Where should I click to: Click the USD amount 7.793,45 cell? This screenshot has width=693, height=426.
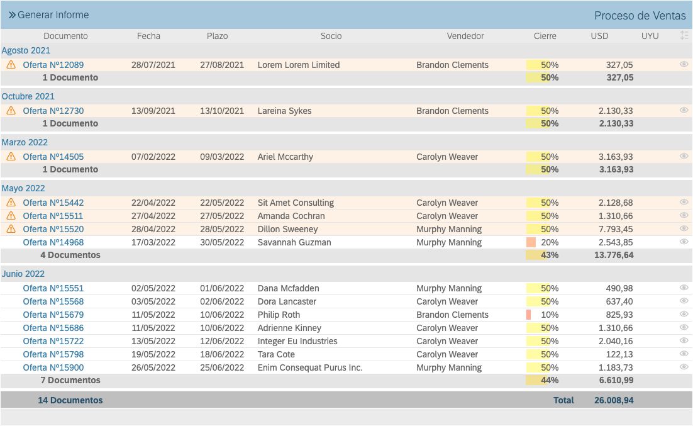[x=616, y=229]
